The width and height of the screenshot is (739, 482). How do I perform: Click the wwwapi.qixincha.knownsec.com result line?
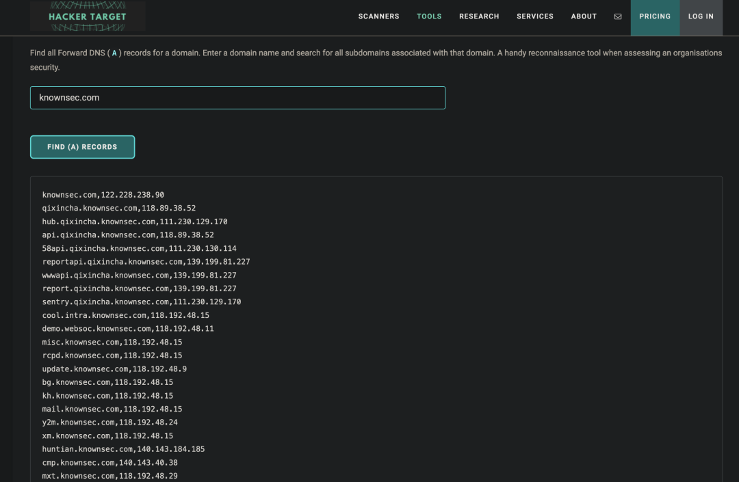coord(139,276)
